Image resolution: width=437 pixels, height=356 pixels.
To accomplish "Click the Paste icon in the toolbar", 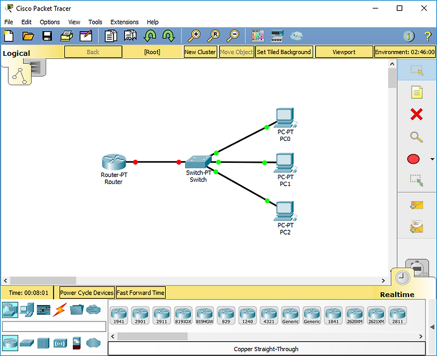I will click(130, 36).
